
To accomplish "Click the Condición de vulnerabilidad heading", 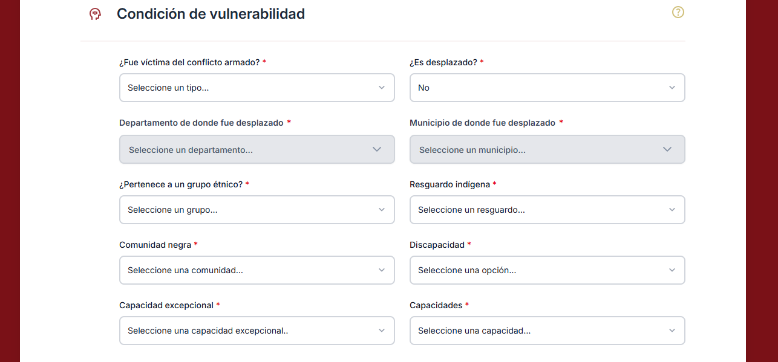I will coord(211,14).
